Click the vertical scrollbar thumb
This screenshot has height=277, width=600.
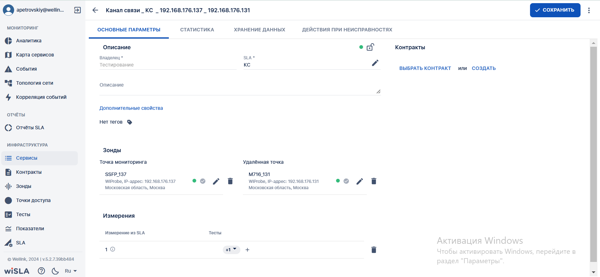pyautogui.click(x=593, y=154)
